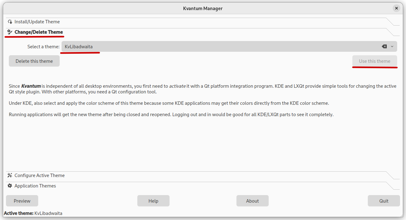Click the Preview button
This screenshot has width=406, height=220.
[x=22, y=201]
